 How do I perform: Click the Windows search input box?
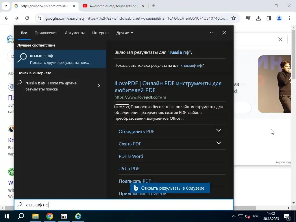click(124, 205)
